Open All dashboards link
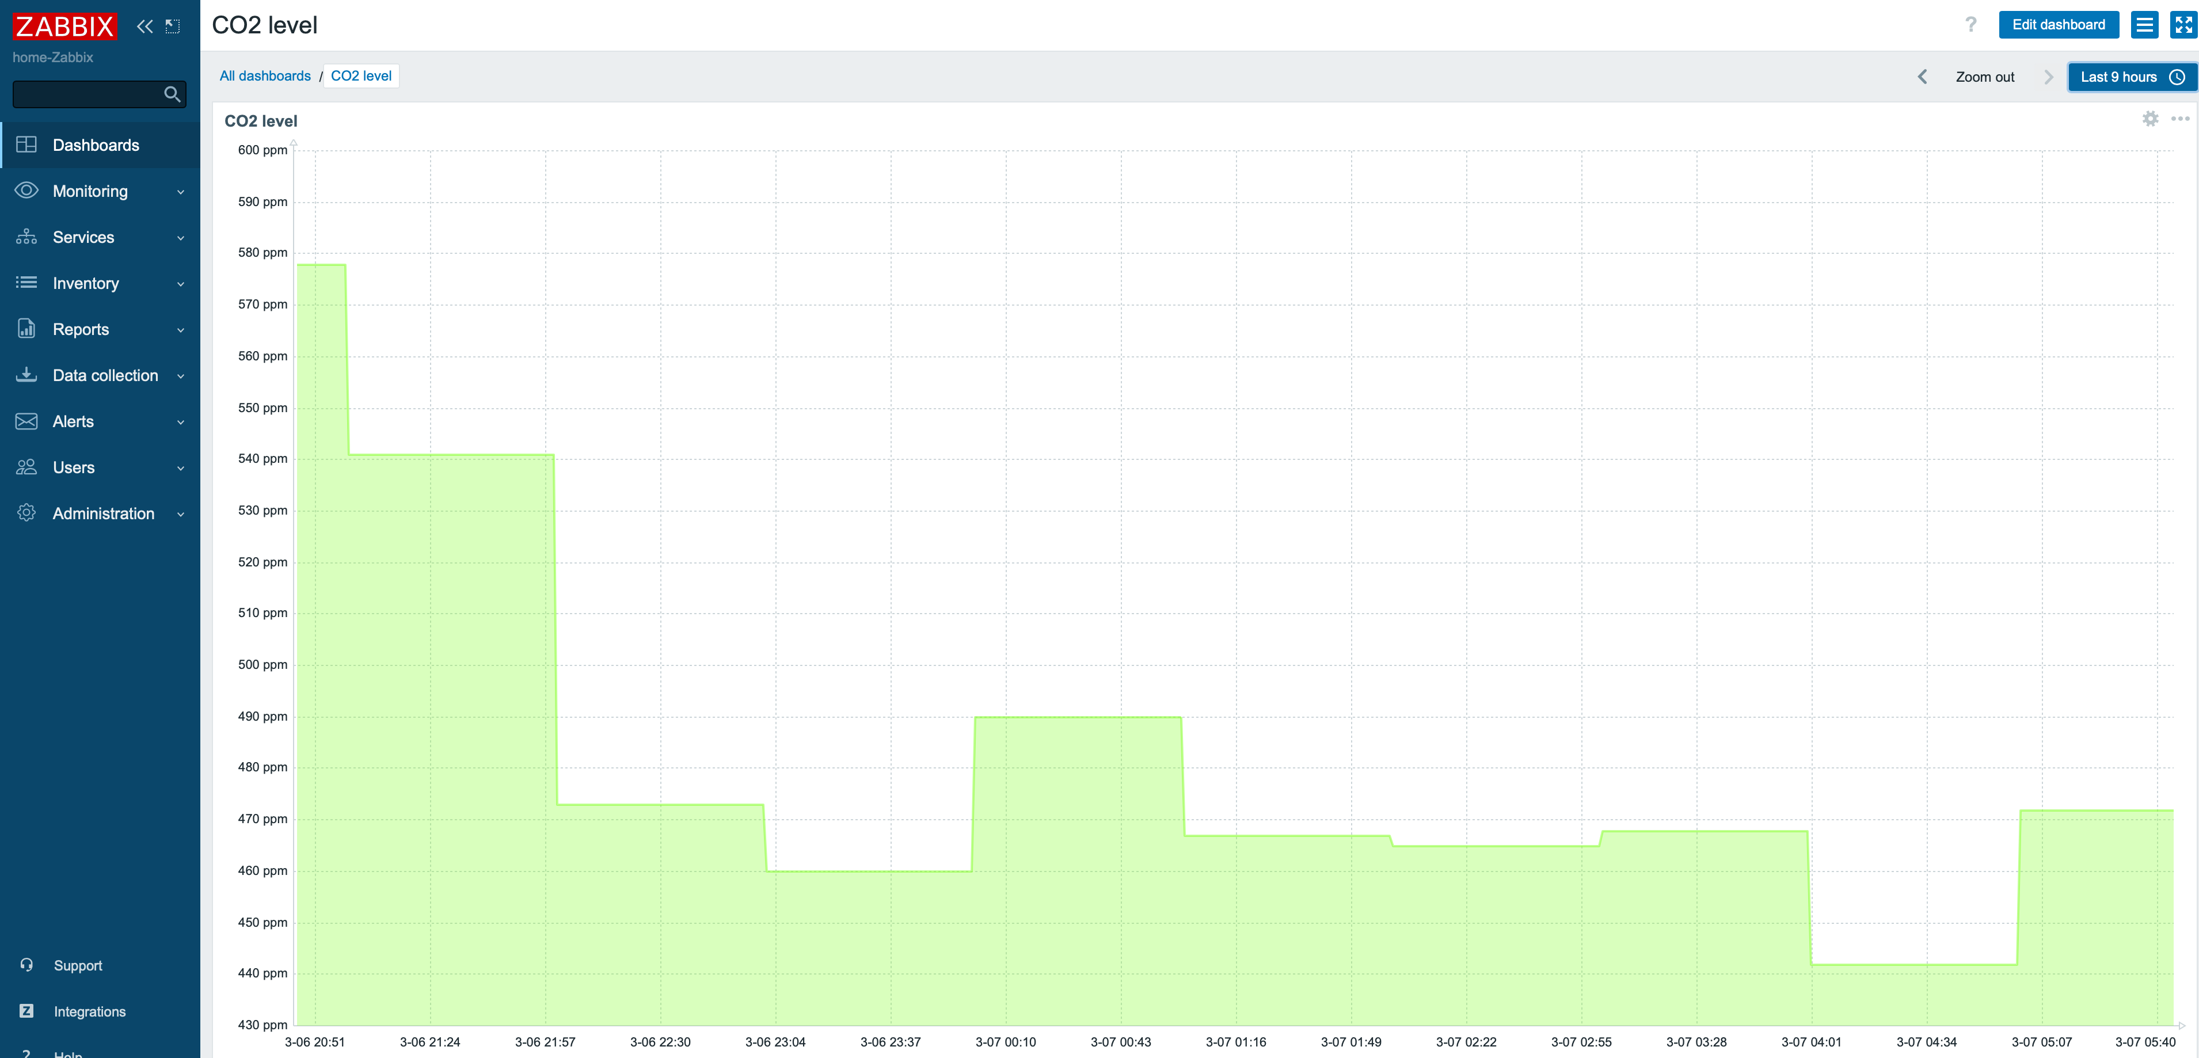Image resolution: width=2199 pixels, height=1058 pixels. coord(265,75)
